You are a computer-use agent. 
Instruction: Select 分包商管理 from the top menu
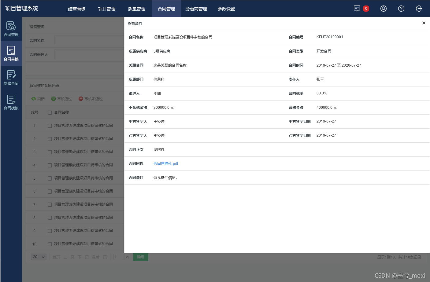pos(196,9)
